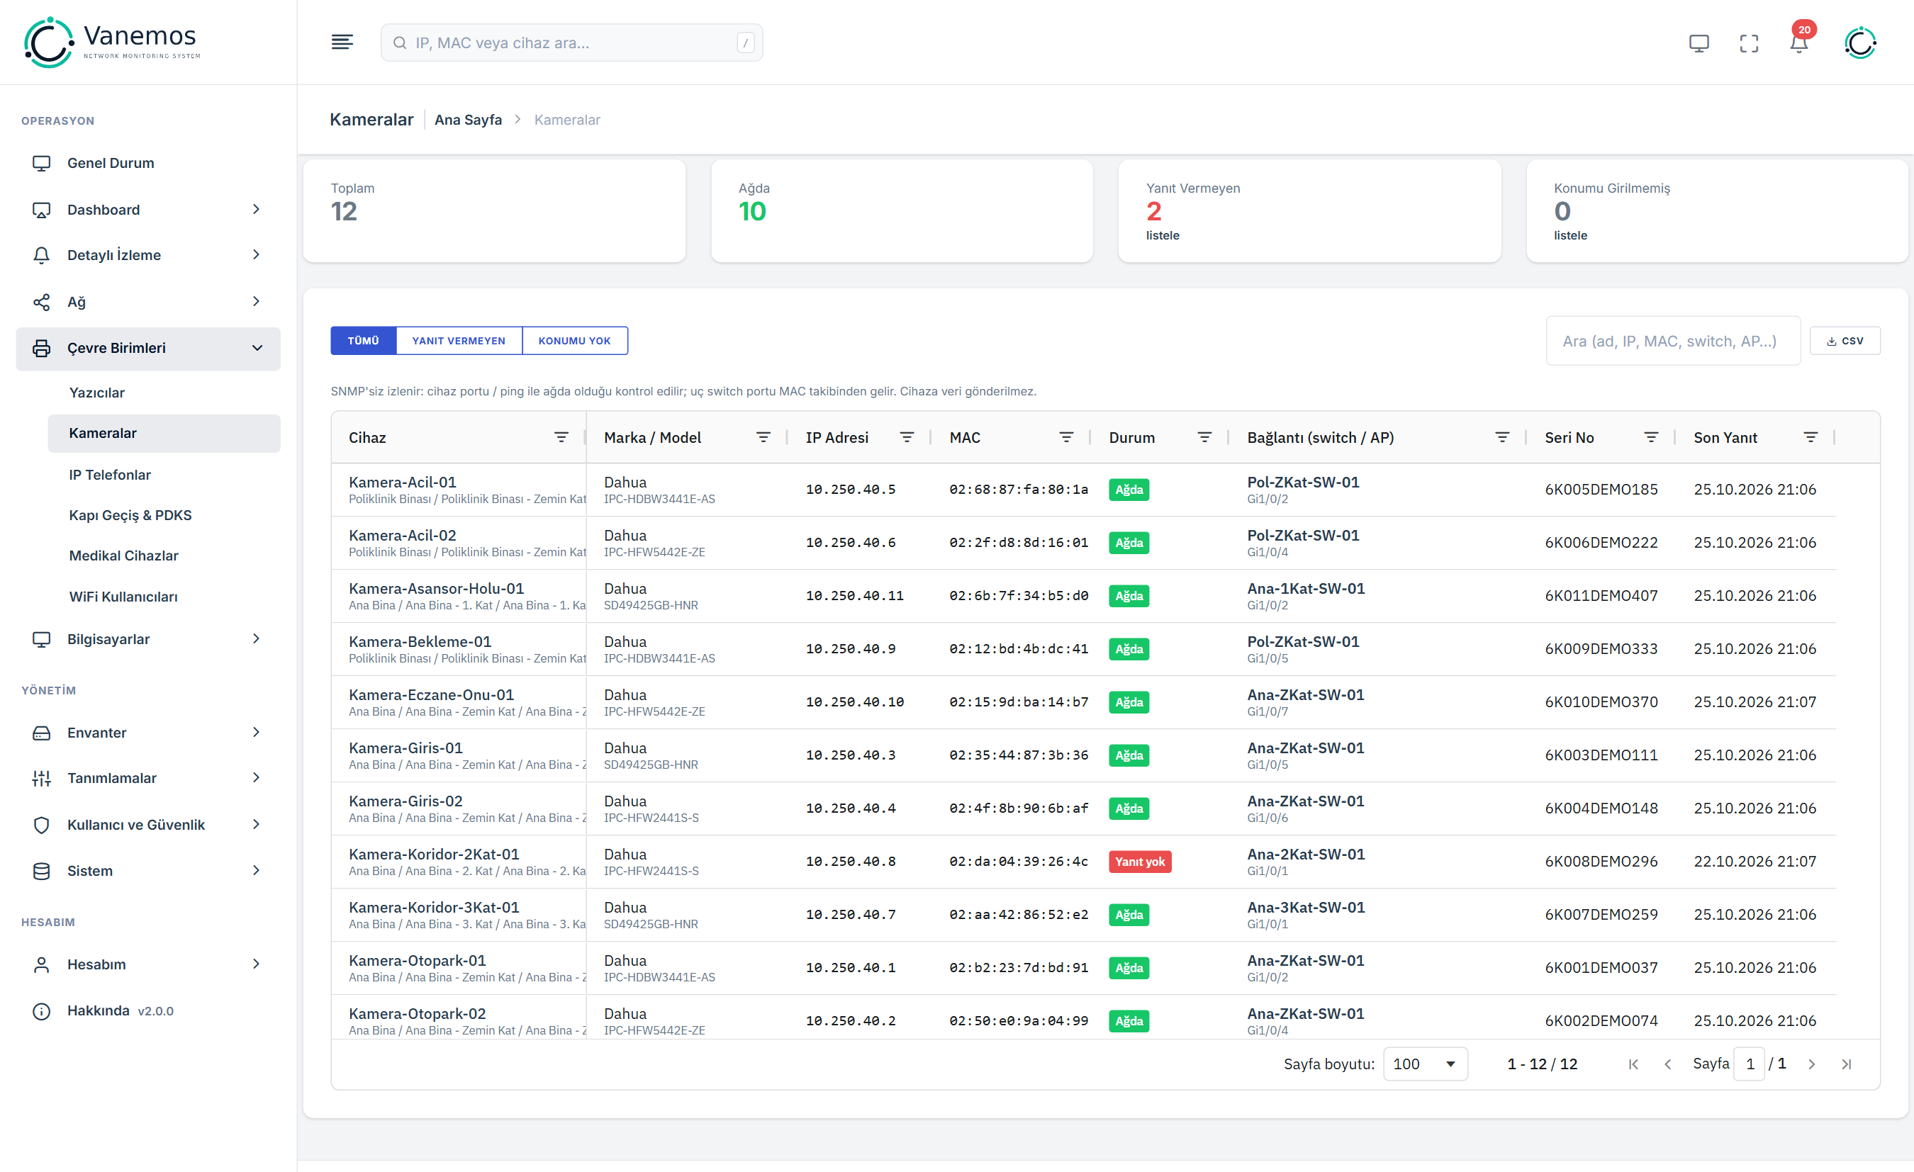1914x1172 pixels.
Task: Expand the Ağ sidebar menu
Action: click(147, 301)
